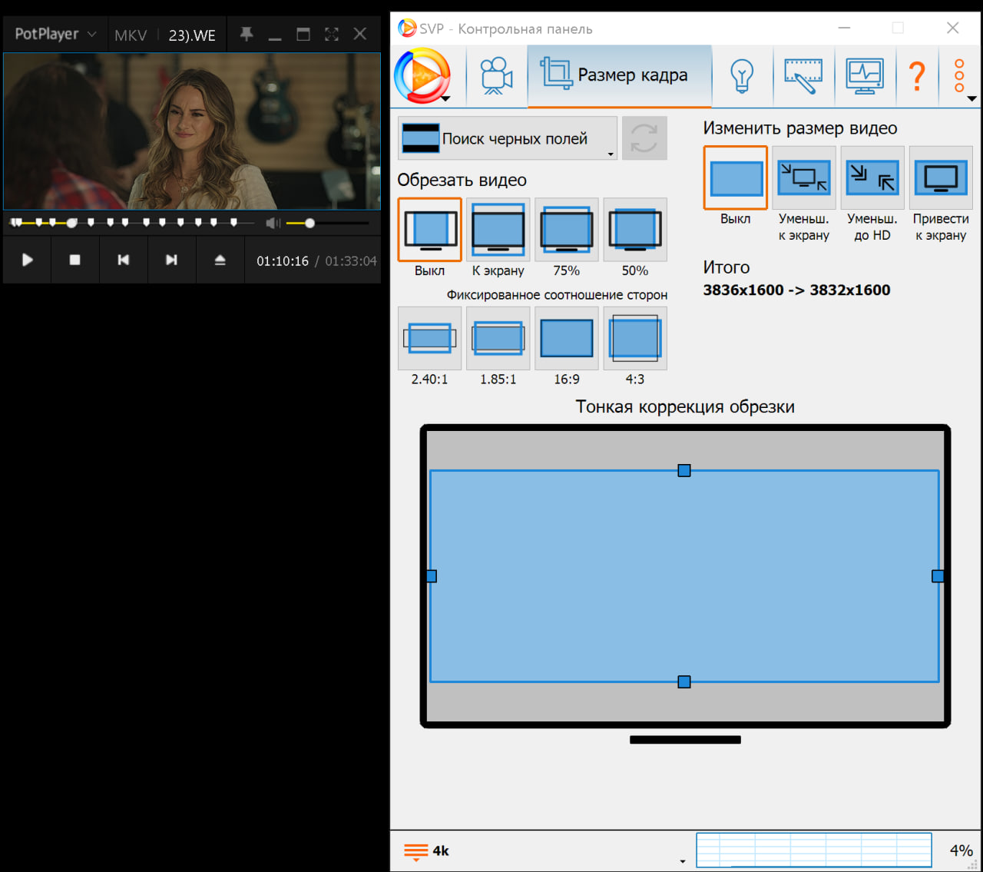This screenshot has width=983, height=872.
Task: Switch to the 'Размер кадра' tab
Action: point(619,75)
